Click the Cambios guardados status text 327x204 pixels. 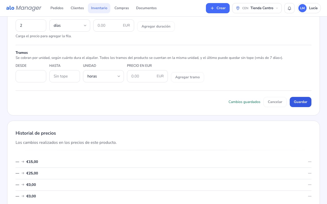[244, 102]
